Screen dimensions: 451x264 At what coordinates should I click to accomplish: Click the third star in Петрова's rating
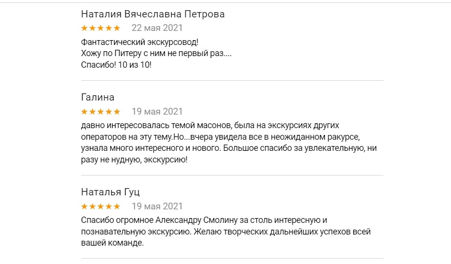point(101,28)
